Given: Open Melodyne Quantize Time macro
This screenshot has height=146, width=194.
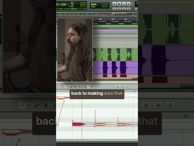Looking at the screenshot, I should pyautogui.click(x=123, y=86).
